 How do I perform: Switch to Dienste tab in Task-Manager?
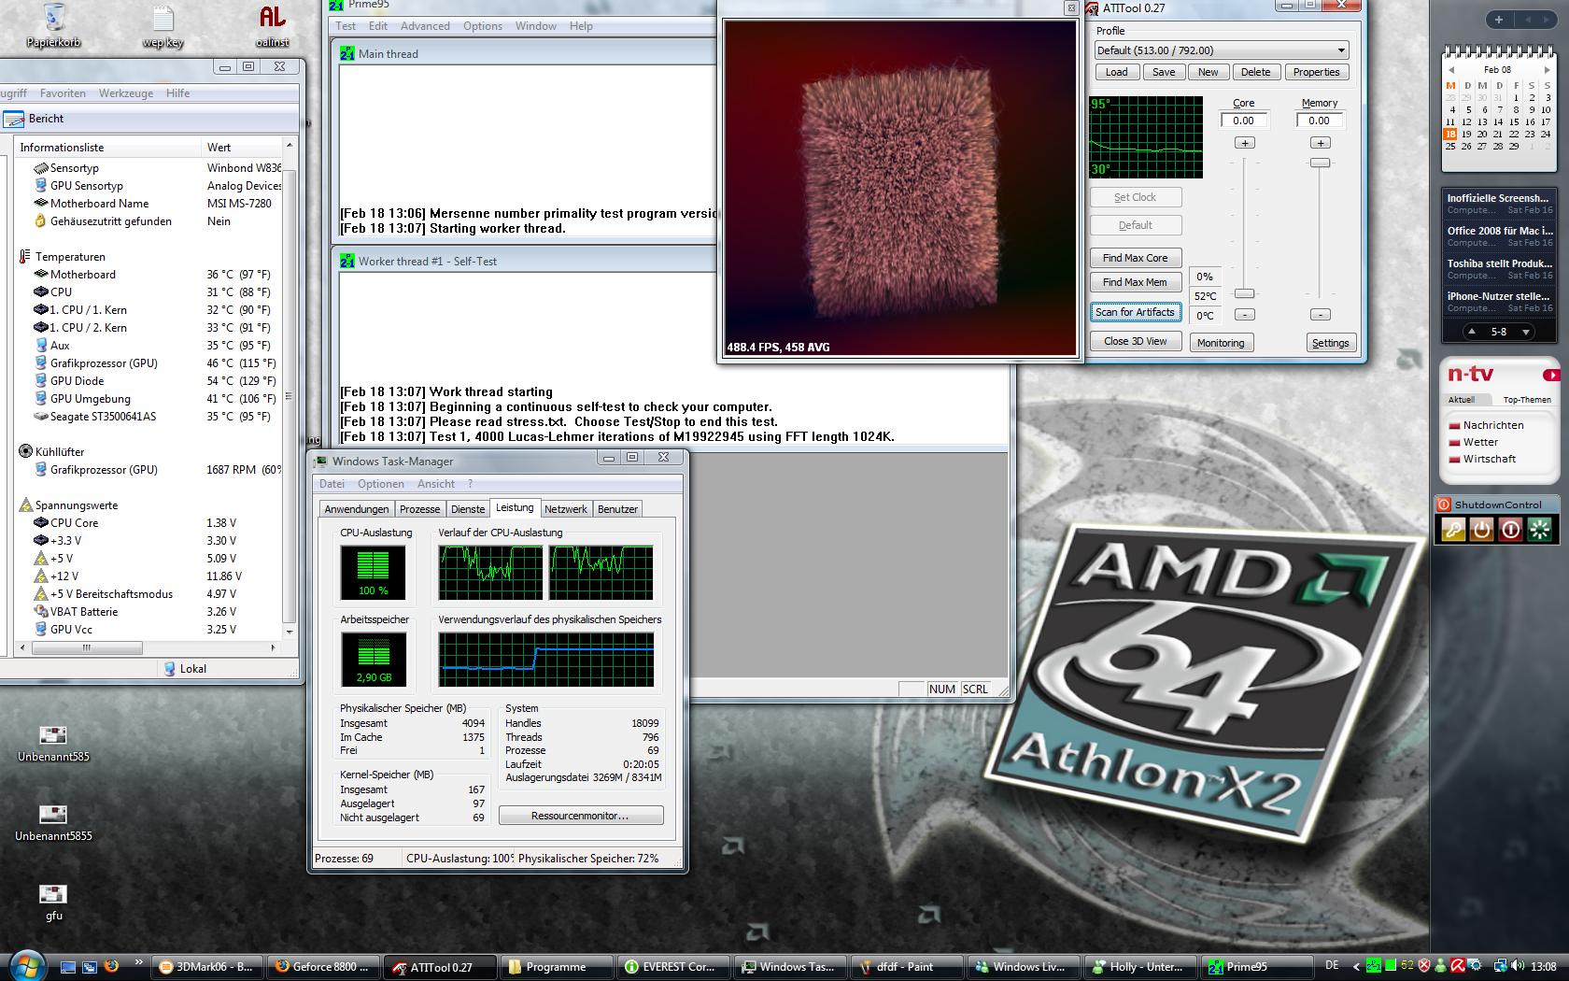[x=468, y=509]
